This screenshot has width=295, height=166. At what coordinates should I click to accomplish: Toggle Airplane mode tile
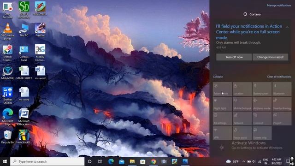point(262,104)
